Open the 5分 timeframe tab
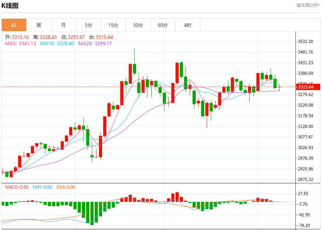This screenshot has width=322, height=230. (89, 25)
